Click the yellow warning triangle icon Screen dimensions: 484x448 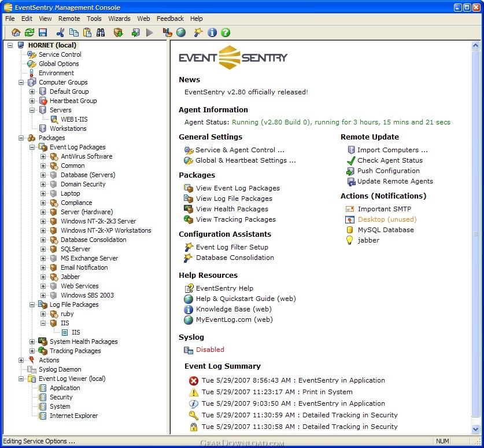tap(194, 392)
